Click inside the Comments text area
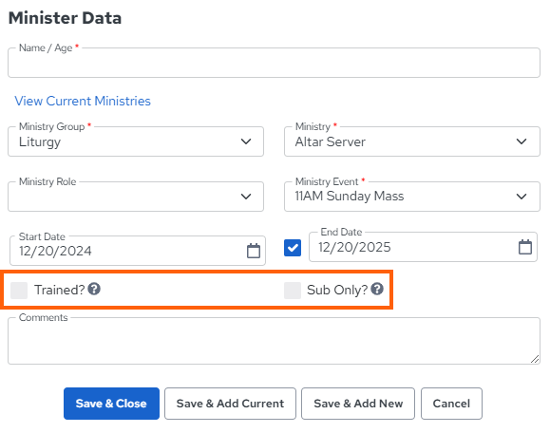Screen dimensions: 550x433 274,341
